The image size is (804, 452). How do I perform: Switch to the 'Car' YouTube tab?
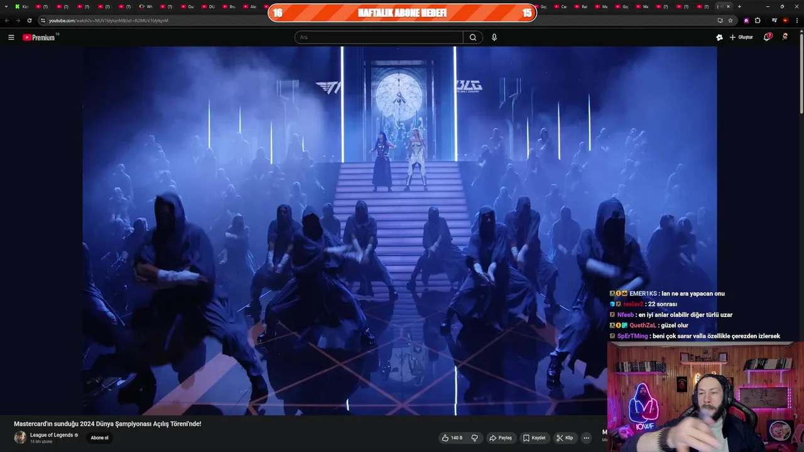pyautogui.click(x=560, y=6)
